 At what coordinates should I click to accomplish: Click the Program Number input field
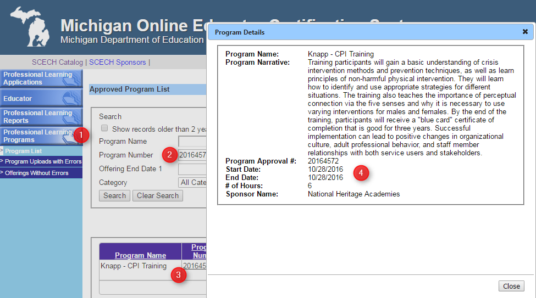click(192, 155)
